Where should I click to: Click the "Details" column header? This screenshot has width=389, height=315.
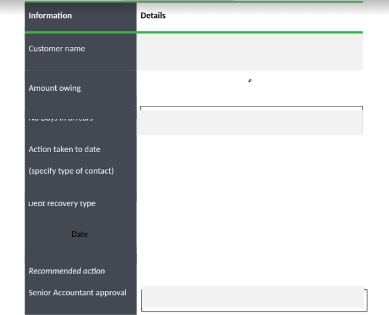(153, 16)
